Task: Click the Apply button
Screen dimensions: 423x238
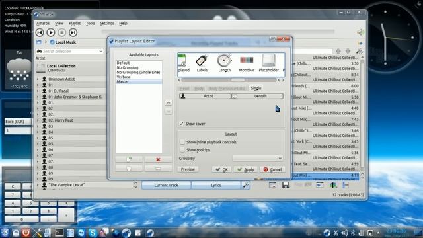Action: 245,169
